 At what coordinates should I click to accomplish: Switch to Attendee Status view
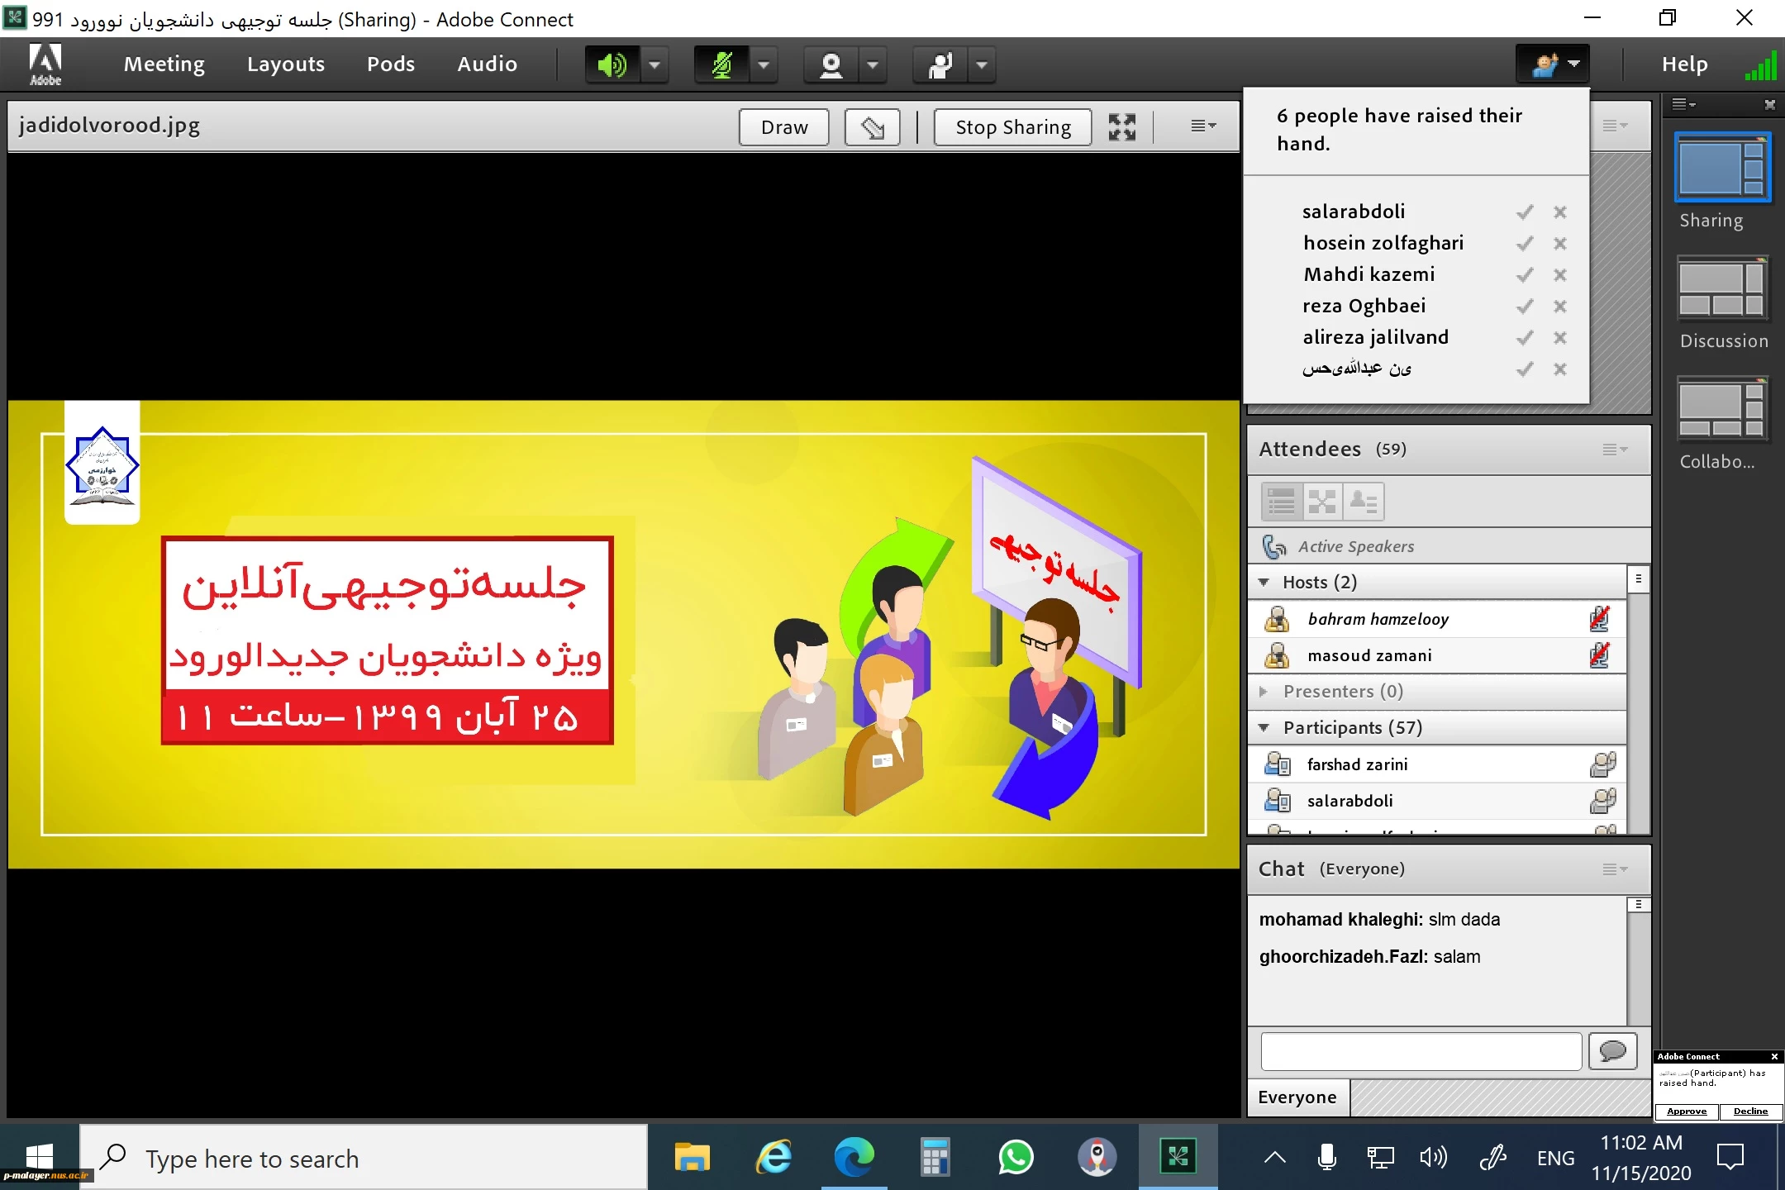coord(1364,502)
